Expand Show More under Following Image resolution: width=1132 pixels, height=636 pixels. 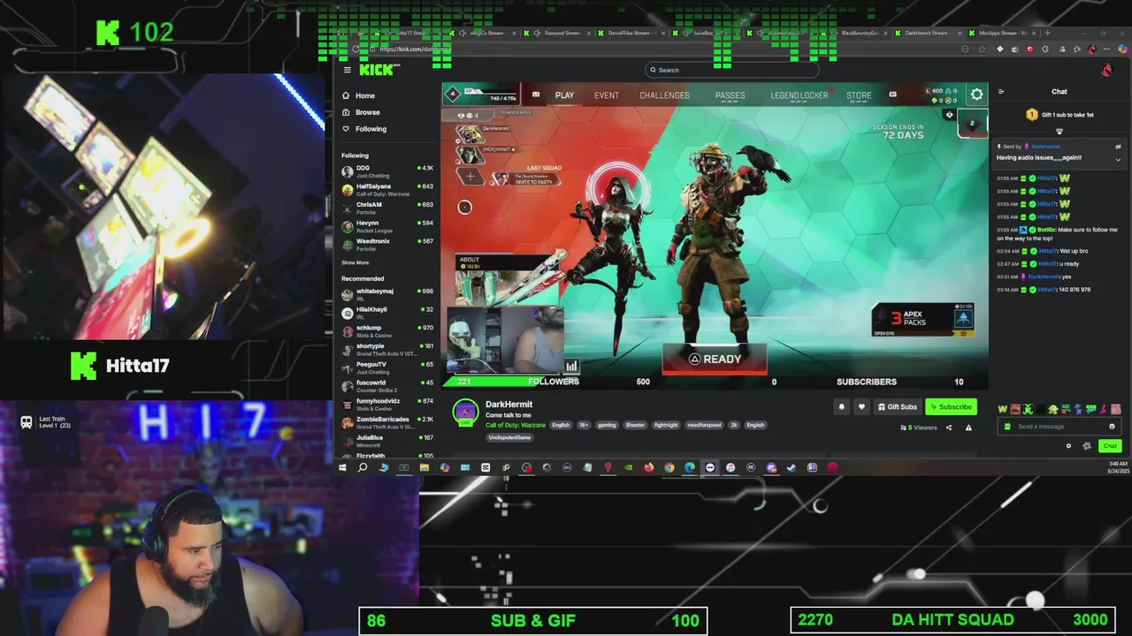356,262
